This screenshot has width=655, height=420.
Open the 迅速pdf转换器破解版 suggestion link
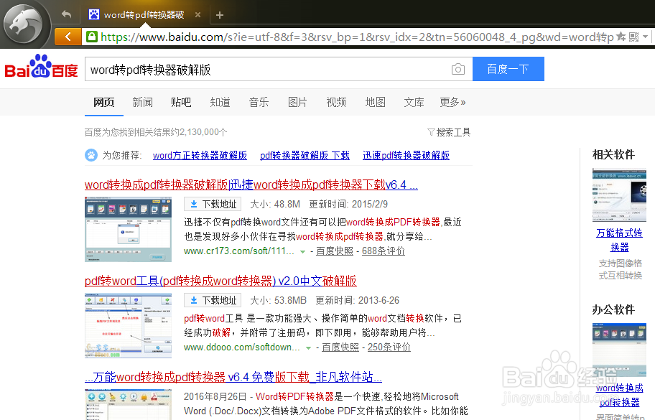click(406, 155)
